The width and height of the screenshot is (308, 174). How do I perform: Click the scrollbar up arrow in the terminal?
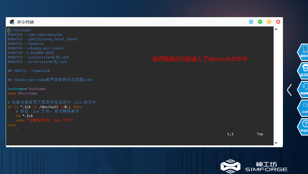pos(276,29)
